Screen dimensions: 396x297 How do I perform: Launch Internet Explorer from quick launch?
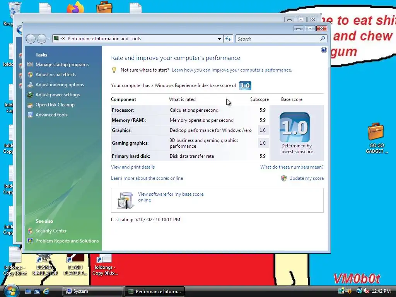pos(46,291)
